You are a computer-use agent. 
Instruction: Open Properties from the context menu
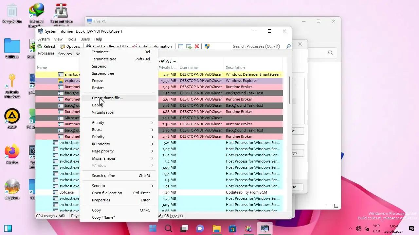tap(119, 200)
